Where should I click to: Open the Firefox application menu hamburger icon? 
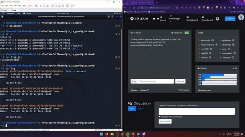pos(242,8)
